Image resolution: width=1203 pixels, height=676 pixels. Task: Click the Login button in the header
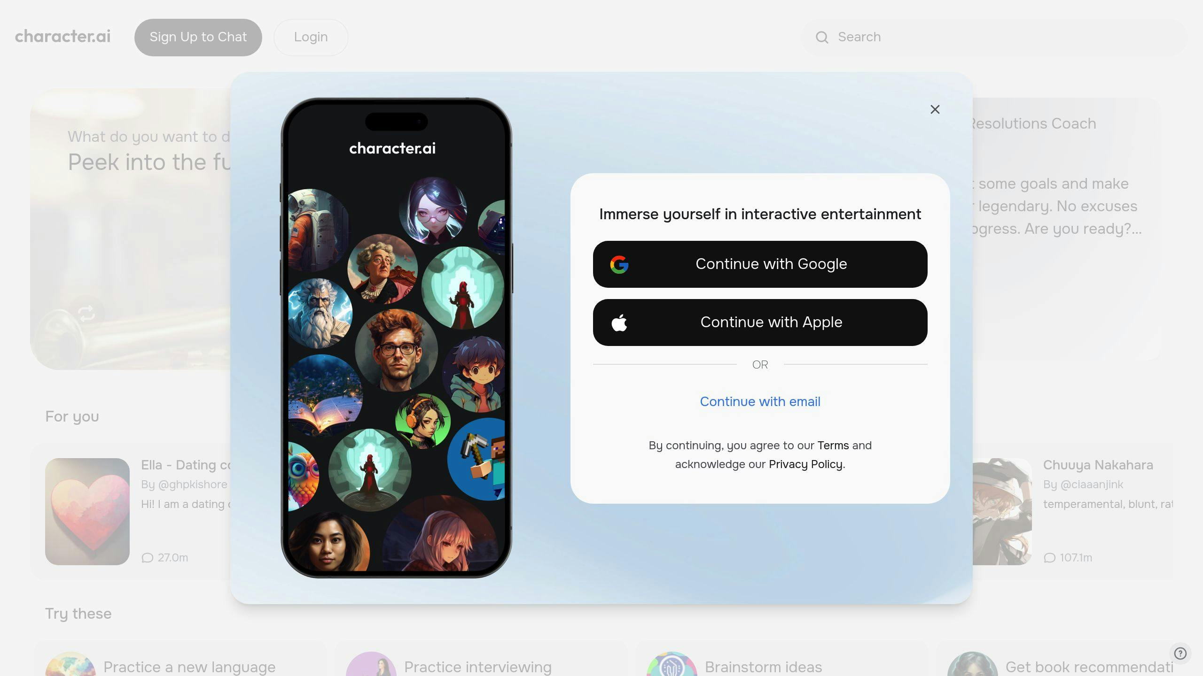pos(311,37)
